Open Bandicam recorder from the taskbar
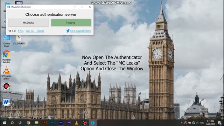The height and width of the screenshot is (126, 224). coord(85,123)
